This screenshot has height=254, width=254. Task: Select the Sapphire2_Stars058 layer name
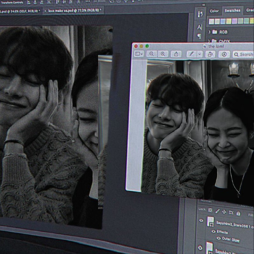(x=235, y=225)
